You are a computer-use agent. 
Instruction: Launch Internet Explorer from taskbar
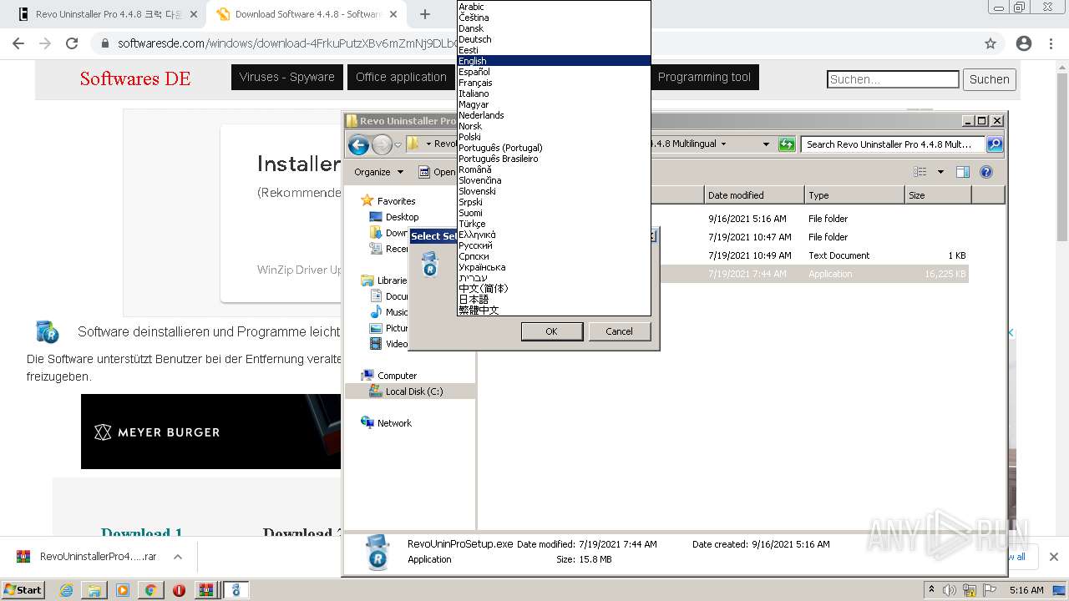[x=67, y=590]
